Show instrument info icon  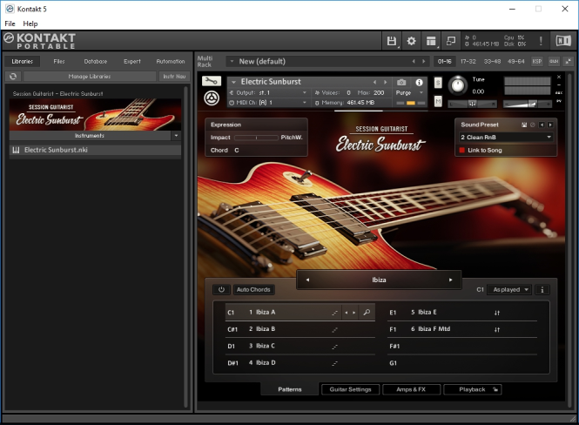coord(419,82)
